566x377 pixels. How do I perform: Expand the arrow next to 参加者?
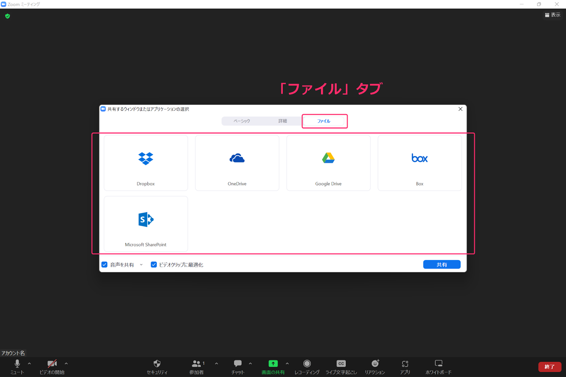[x=216, y=364]
